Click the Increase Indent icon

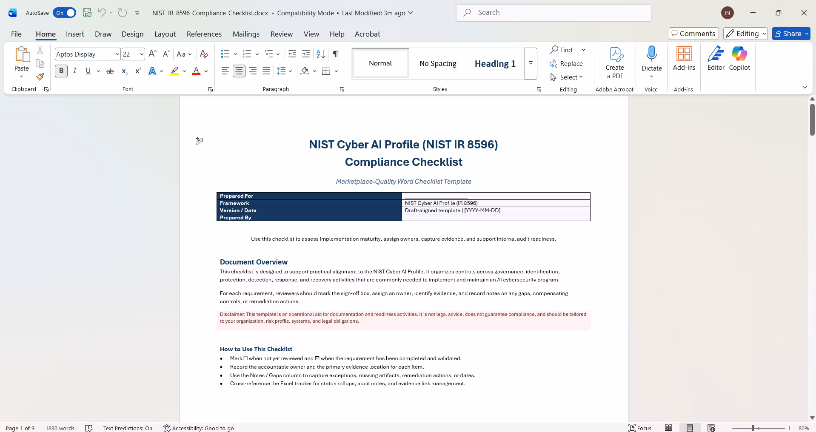(x=306, y=54)
